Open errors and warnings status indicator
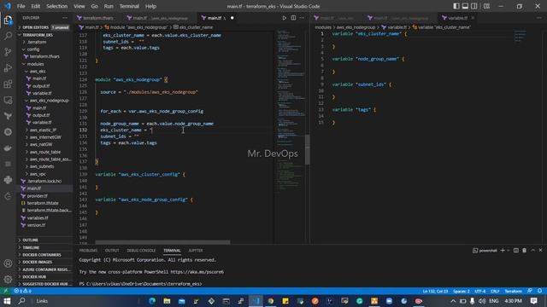547x307 pixels. tap(23, 291)
